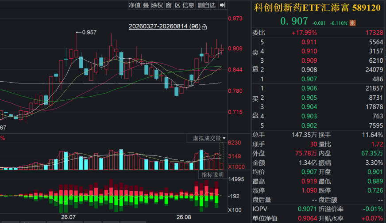Click the 折溢价率 value -0.01%

click(x=373, y=209)
